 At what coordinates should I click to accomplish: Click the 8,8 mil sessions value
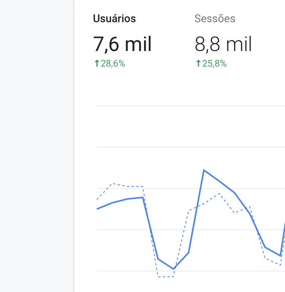(x=223, y=44)
